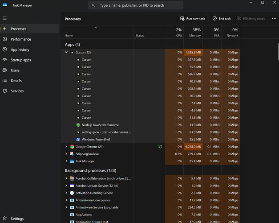Switch to the Performance page
279x223 pixels.
coord(30,39)
